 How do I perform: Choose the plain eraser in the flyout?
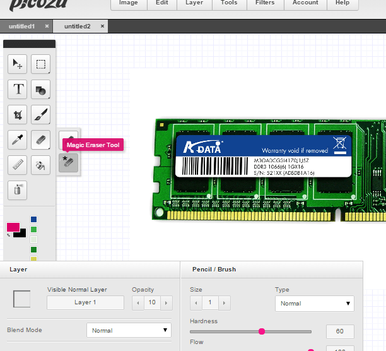click(x=70, y=135)
